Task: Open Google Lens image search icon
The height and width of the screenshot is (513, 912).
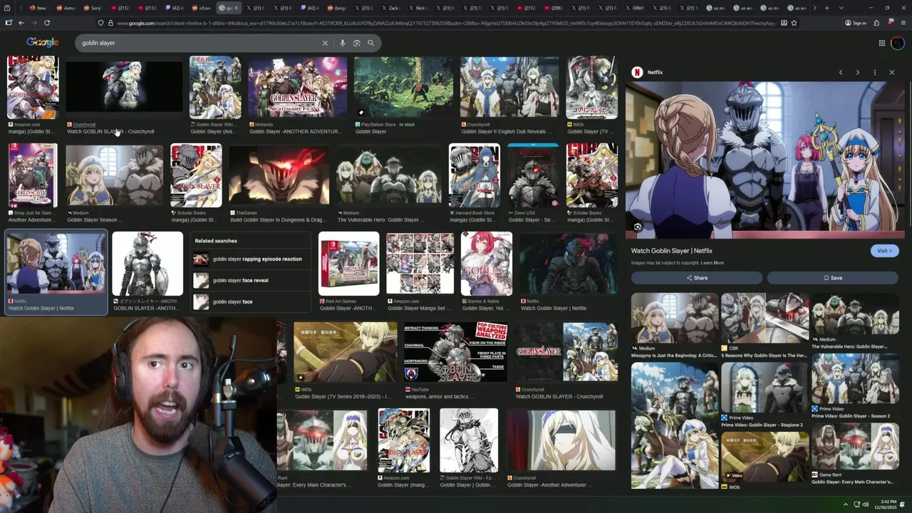Action: coord(357,43)
